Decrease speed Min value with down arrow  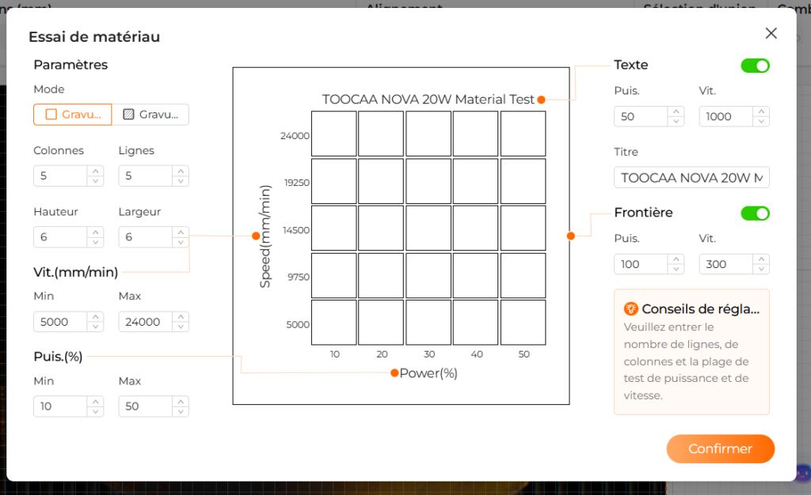pos(95,327)
